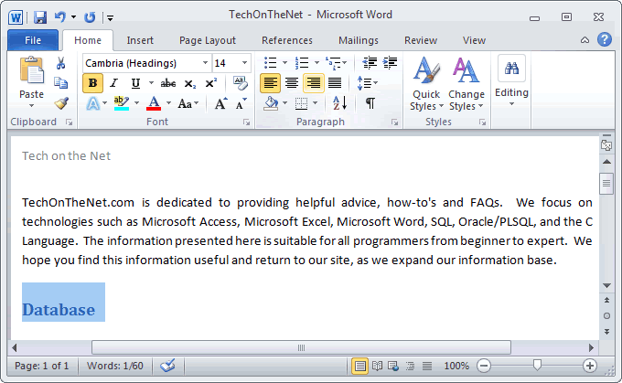
Task: Toggle Underline formatting
Action: (135, 83)
